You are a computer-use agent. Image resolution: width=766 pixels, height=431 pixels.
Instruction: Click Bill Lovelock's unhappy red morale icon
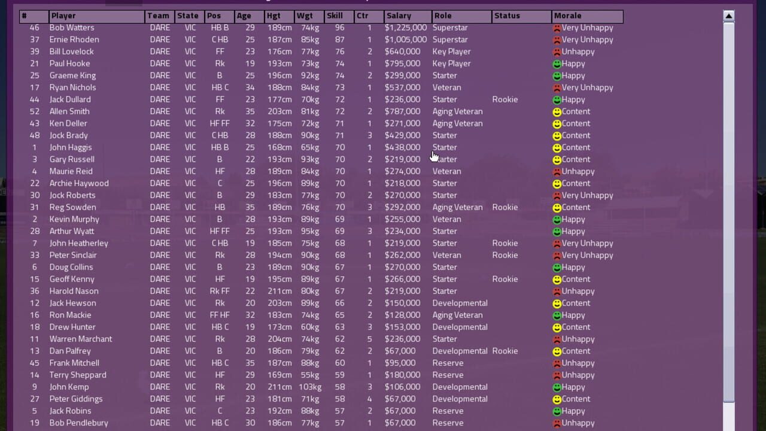coord(557,51)
